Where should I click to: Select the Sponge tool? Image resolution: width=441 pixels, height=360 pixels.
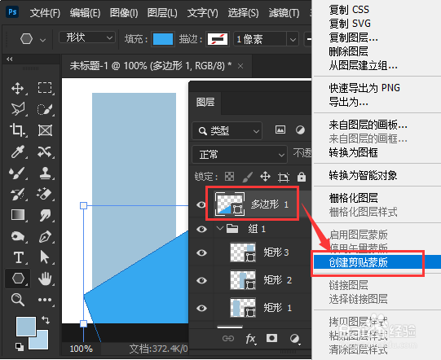(x=18, y=236)
